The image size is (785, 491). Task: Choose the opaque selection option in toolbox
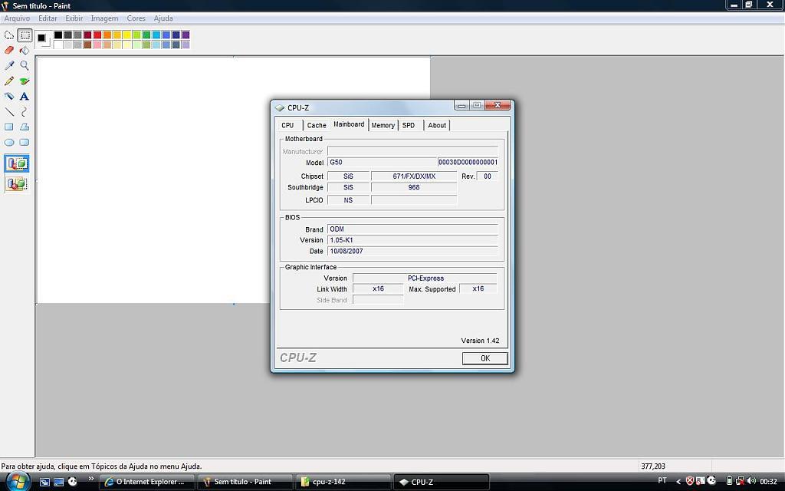[17, 164]
